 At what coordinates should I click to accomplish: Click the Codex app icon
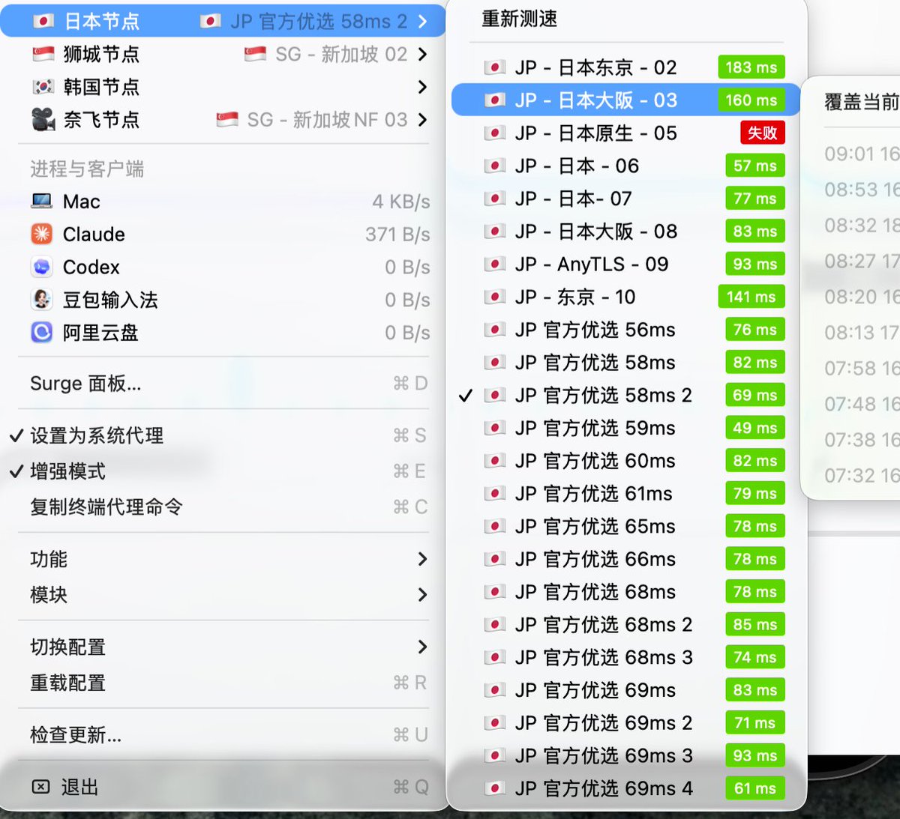click(x=42, y=268)
